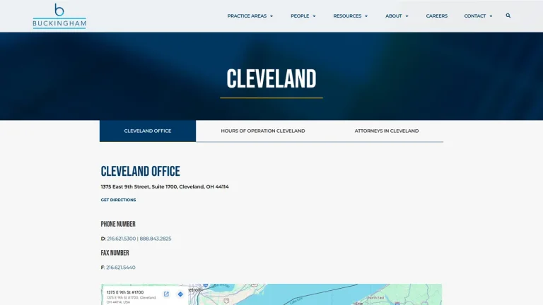Image resolution: width=543 pixels, height=305 pixels.
Task: Call phone number 216.621.5300
Action: pyautogui.click(x=121, y=239)
